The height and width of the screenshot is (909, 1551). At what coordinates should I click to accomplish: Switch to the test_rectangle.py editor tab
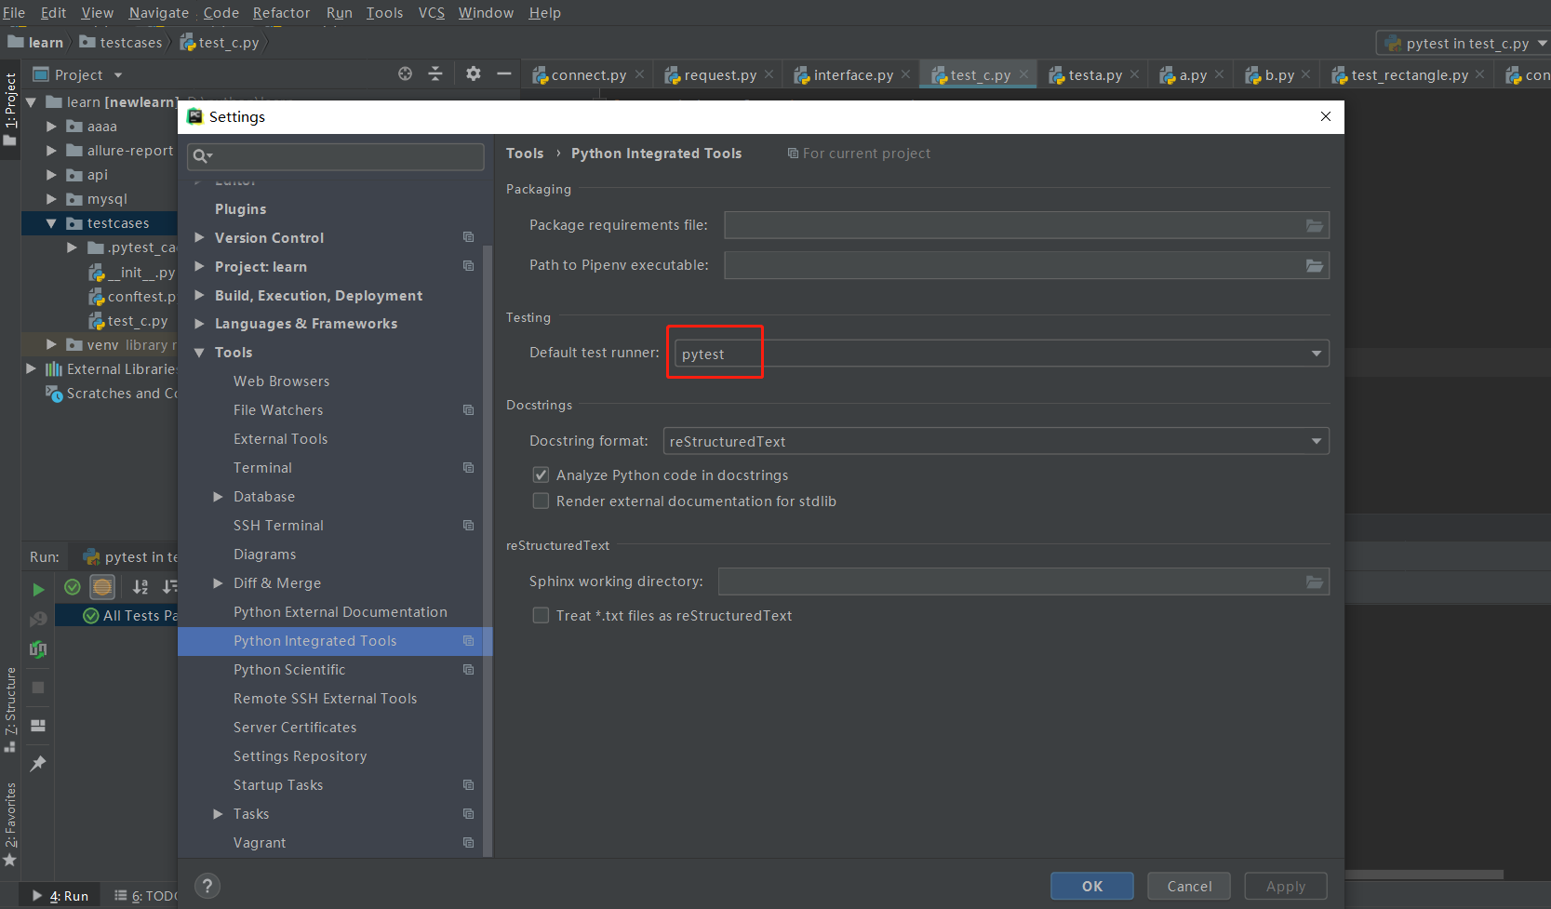(x=1409, y=74)
